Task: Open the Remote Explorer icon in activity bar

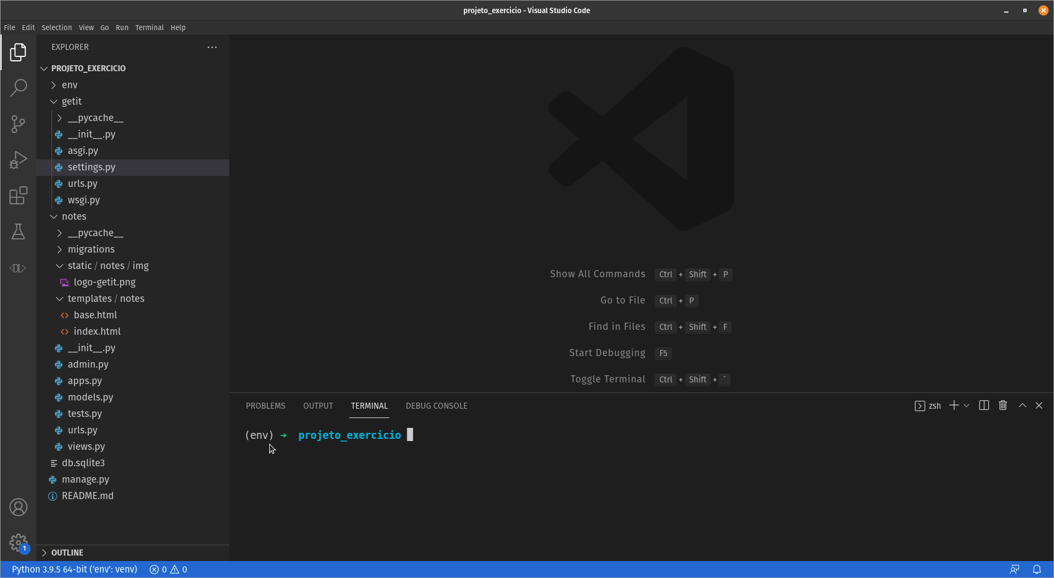Action: [18, 268]
